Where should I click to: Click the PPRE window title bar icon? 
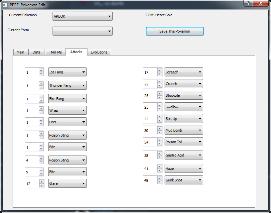(5, 5)
